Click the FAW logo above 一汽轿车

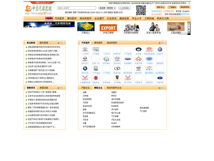point(149,59)
